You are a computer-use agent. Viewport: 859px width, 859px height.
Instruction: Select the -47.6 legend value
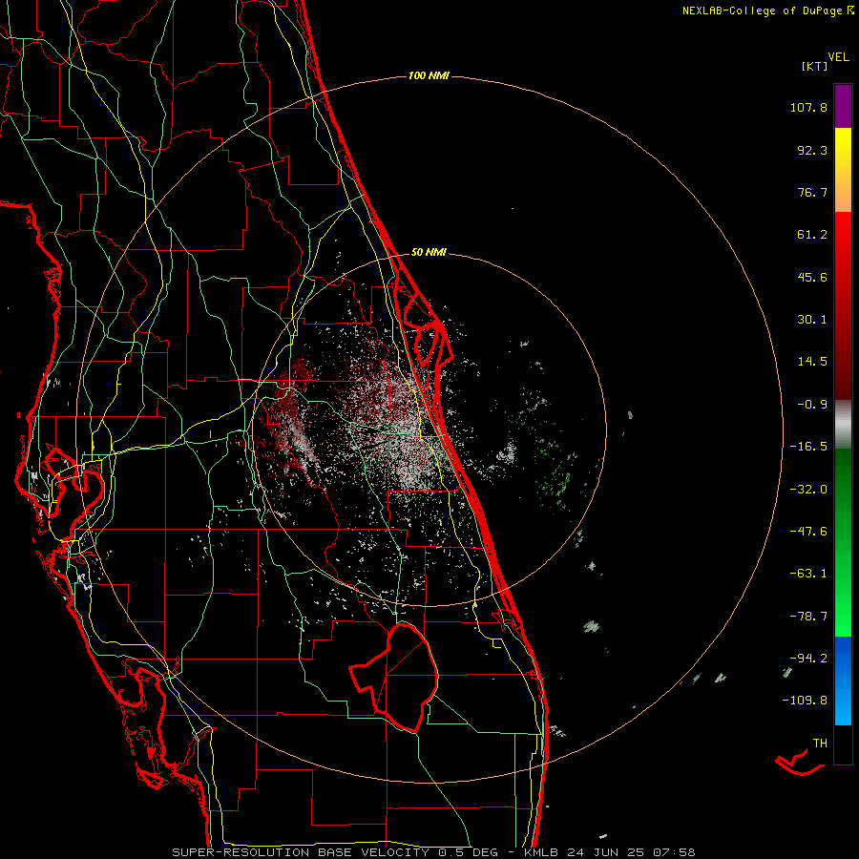tap(808, 532)
